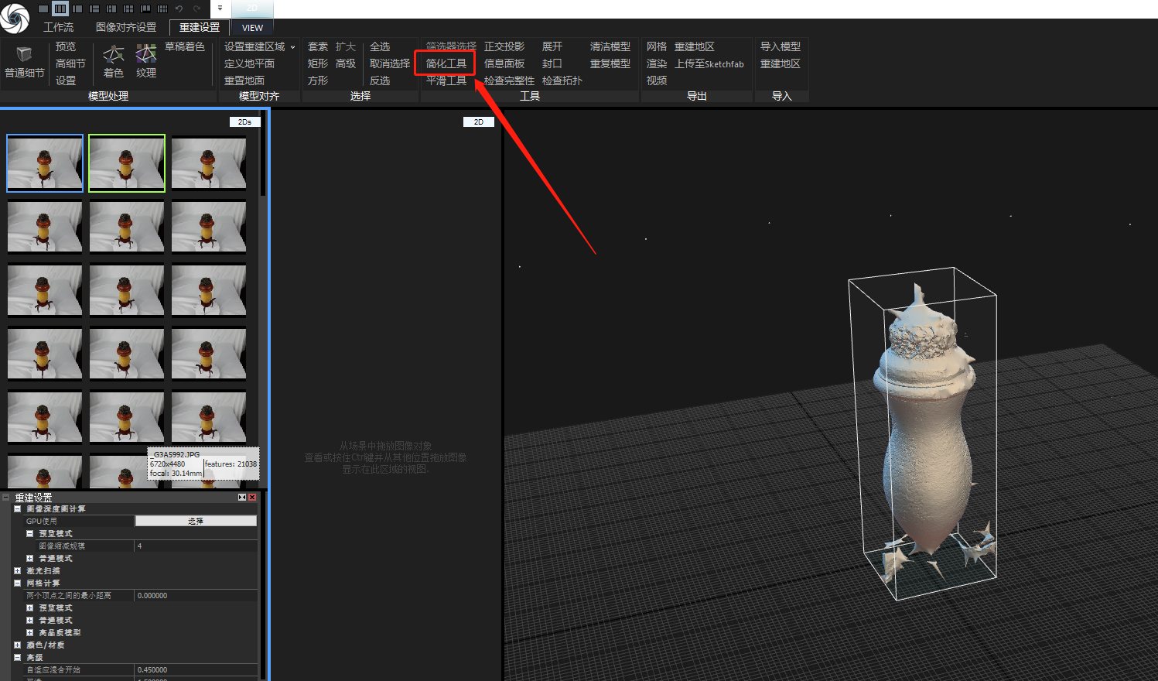Click the GPU使用 选择 button

(x=196, y=521)
